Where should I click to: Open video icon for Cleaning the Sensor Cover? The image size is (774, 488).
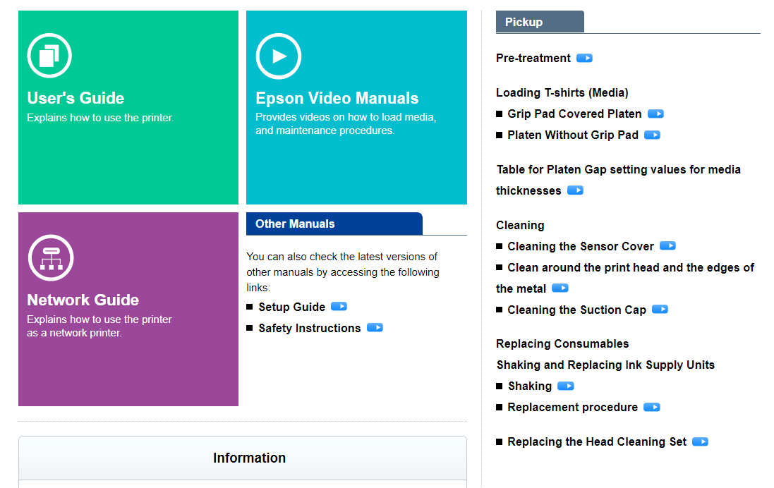[x=667, y=246]
